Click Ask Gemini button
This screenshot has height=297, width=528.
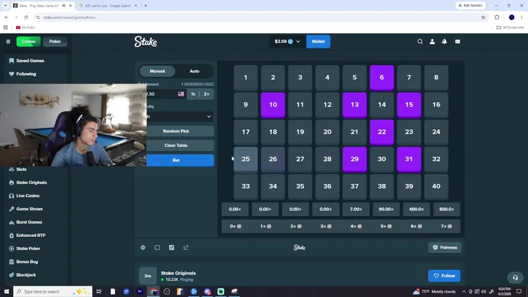click(x=470, y=6)
